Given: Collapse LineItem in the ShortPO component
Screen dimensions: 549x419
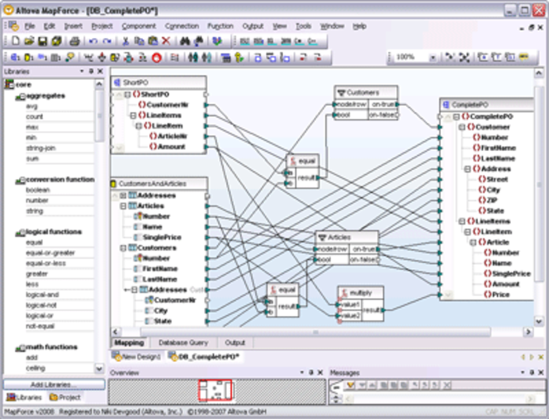Looking at the screenshot, I should [139, 126].
